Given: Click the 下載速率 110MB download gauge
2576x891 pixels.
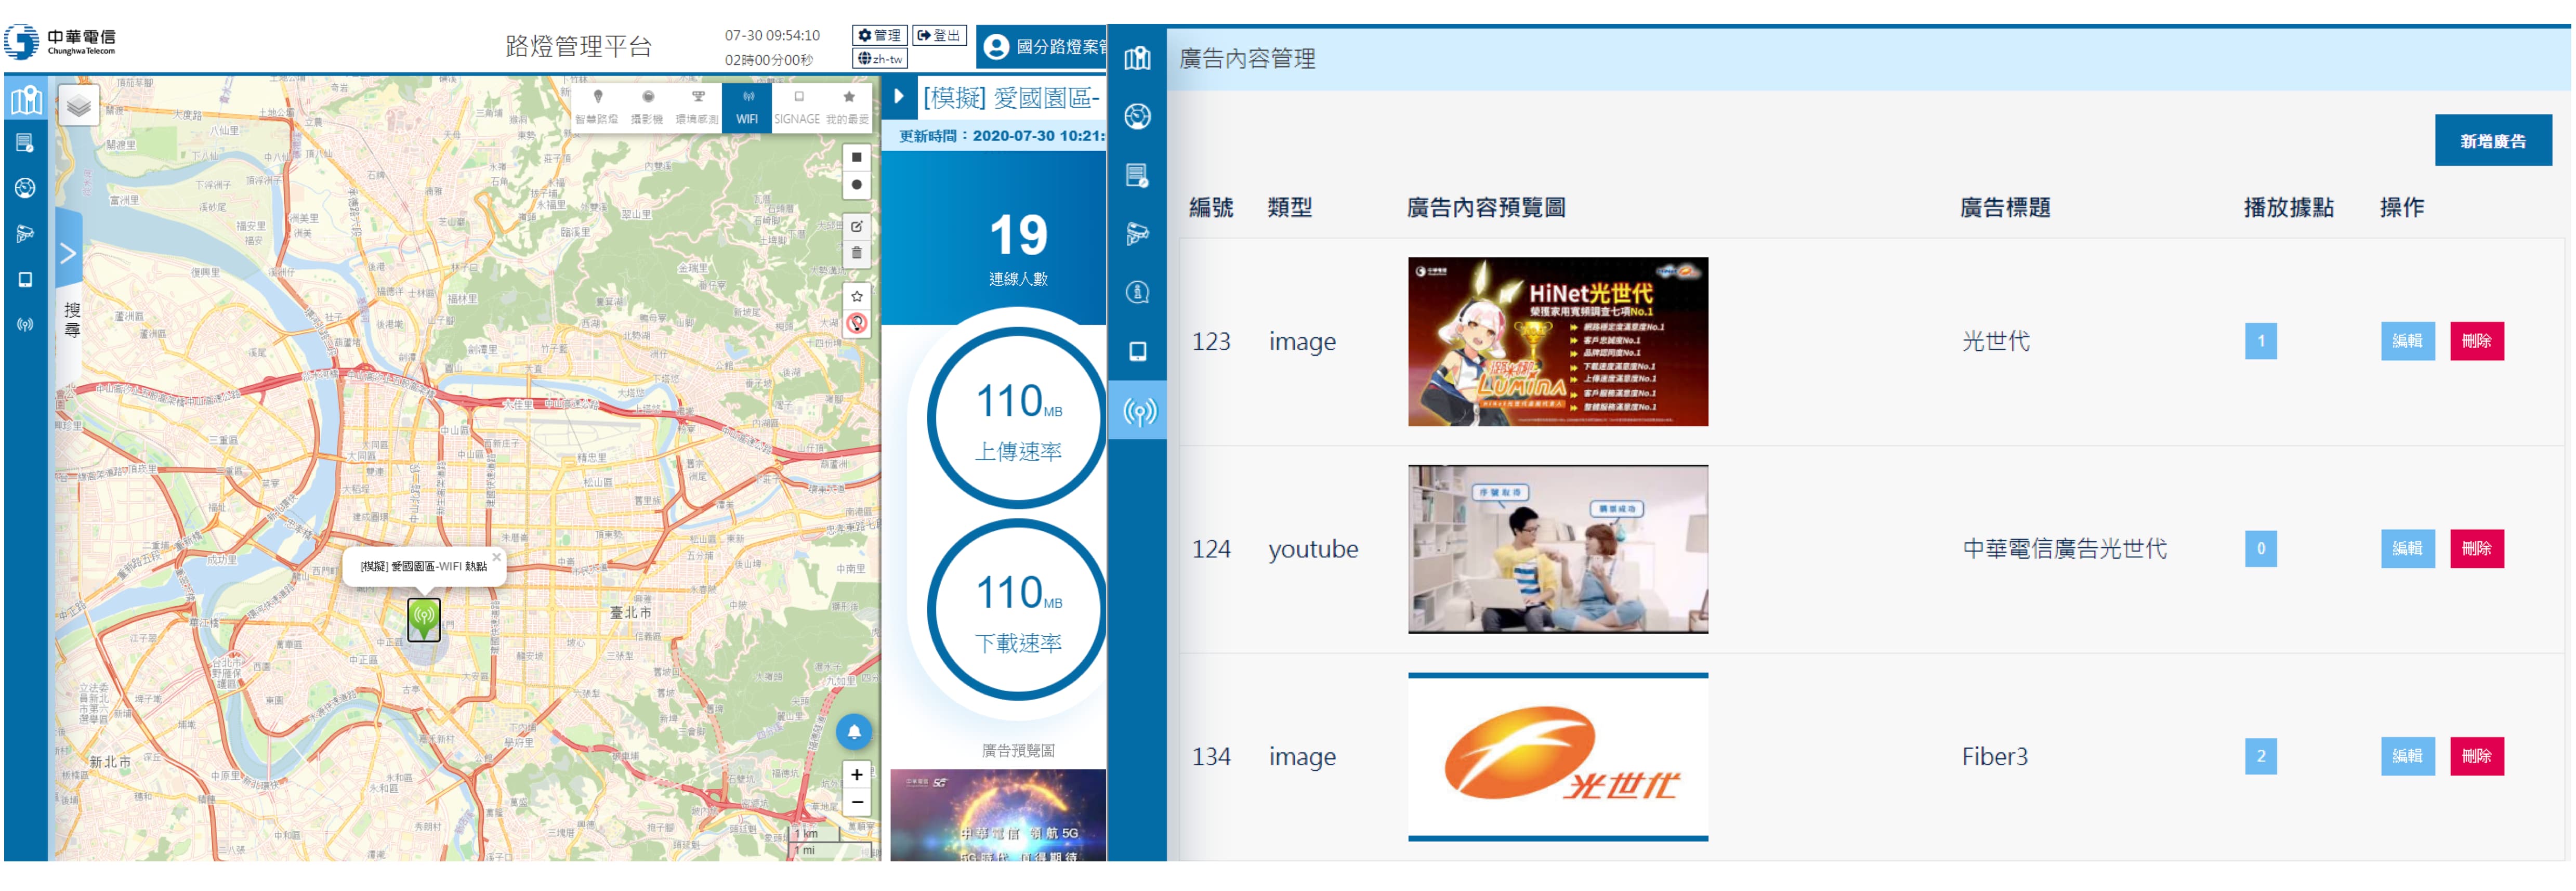Looking at the screenshot, I should [1018, 609].
